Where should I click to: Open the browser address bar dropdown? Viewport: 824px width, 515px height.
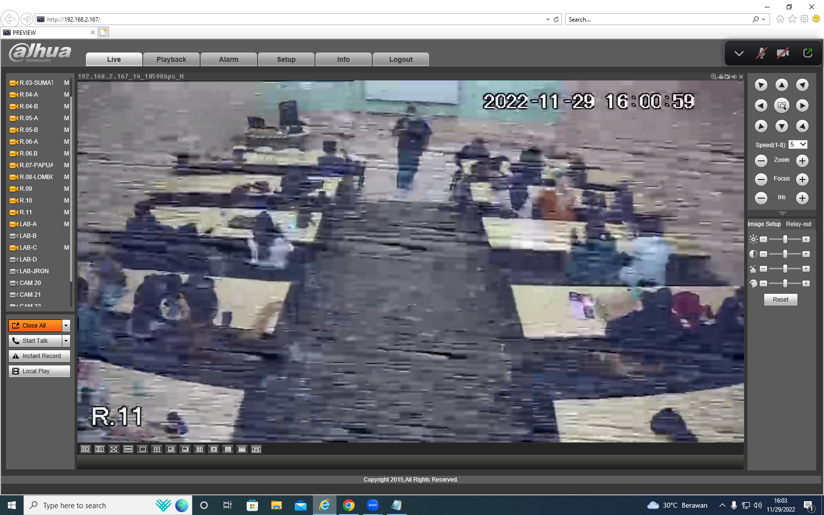(548, 20)
